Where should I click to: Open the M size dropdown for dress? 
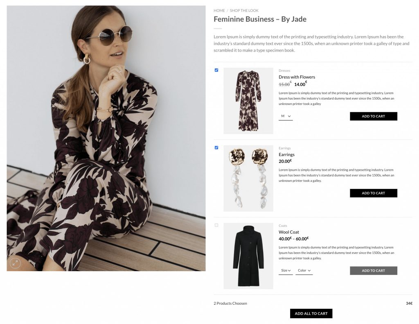pos(286,116)
